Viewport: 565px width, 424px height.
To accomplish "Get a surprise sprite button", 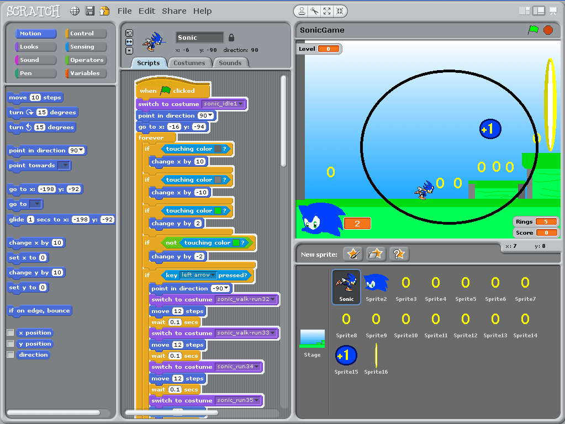I will [399, 254].
